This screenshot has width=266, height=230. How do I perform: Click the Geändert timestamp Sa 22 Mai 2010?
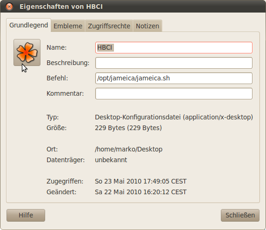pyautogui.click(x=140, y=192)
